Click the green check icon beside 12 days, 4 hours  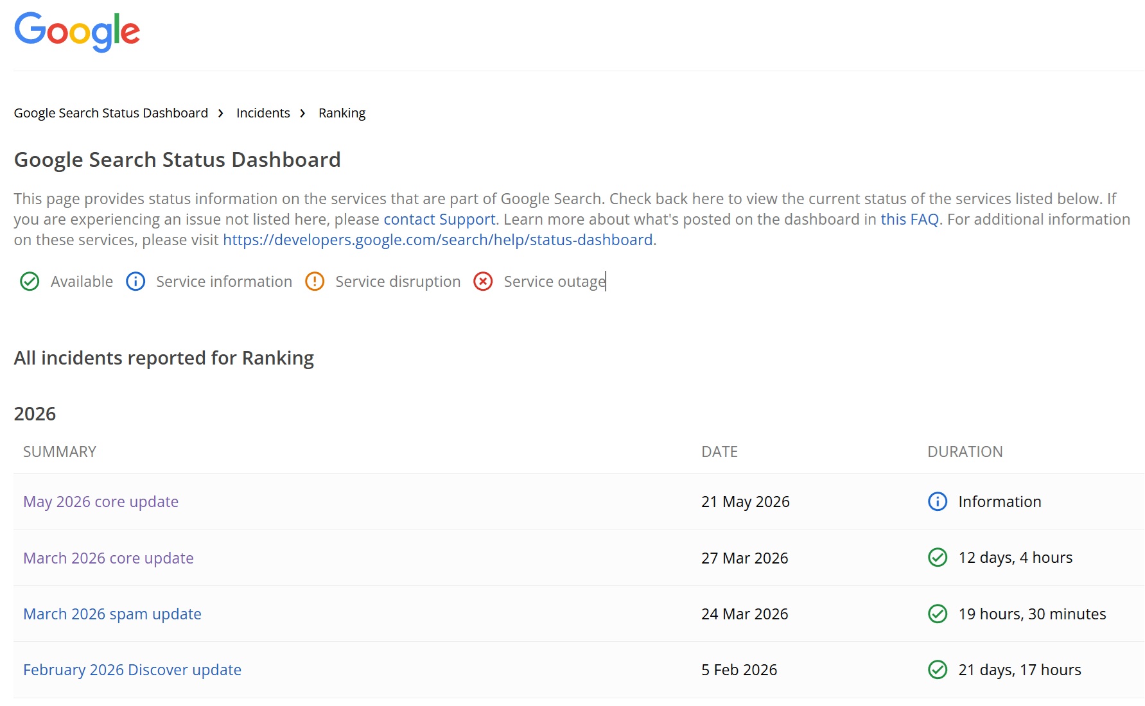pyautogui.click(x=938, y=558)
